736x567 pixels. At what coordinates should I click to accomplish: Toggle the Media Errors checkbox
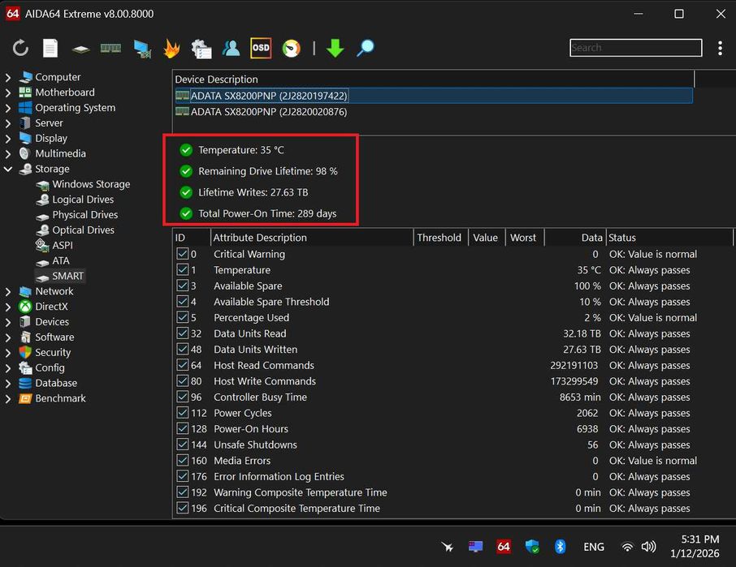(x=183, y=461)
